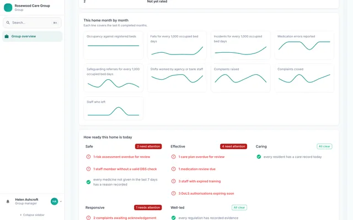Image resolution: width=353 pixels, height=220 pixels.
Task: Open 3 staff with expired training
Action: [200, 181]
